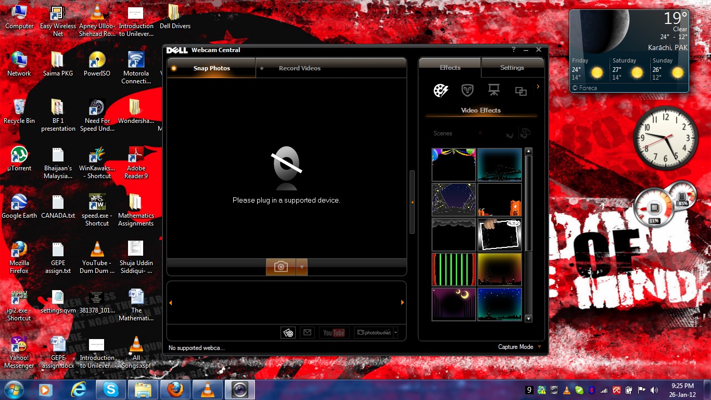The width and height of the screenshot is (711, 400).
Task: Open the Video Effects palette icon
Action: (x=441, y=91)
